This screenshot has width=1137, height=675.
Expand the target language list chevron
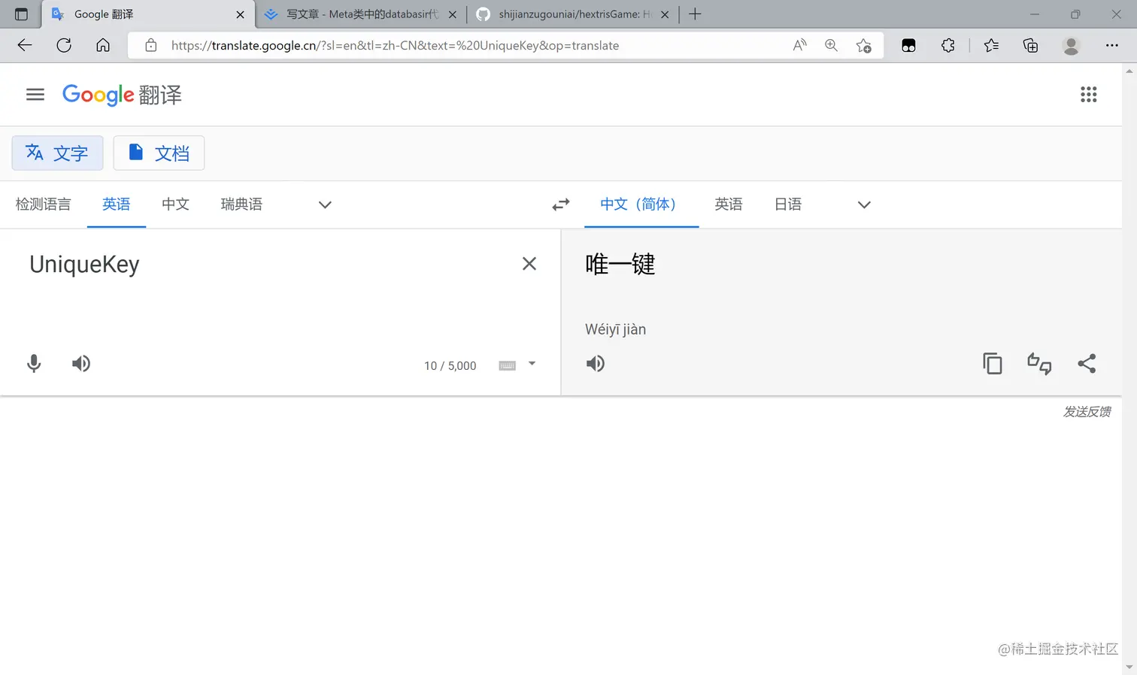[x=864, y=204]
